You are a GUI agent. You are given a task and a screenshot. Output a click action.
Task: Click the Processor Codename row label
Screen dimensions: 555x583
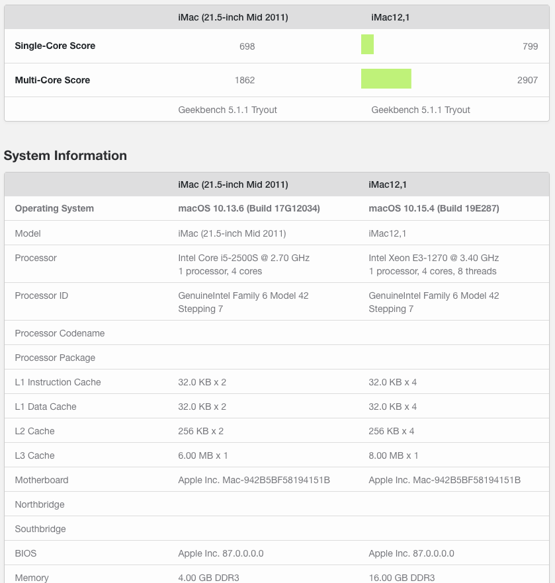coord(60,333)
